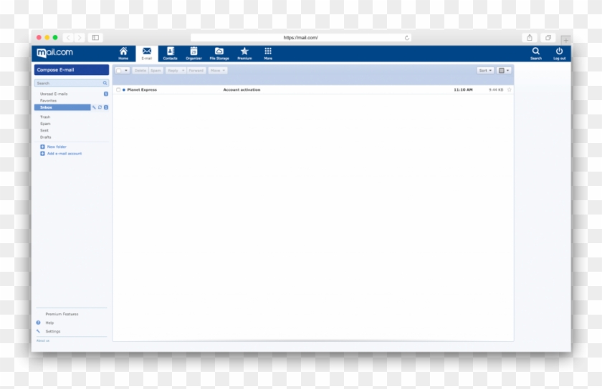The image size is (602, 389).
Task: Open the File Storage cloud icon
Action: pos(219,53)
